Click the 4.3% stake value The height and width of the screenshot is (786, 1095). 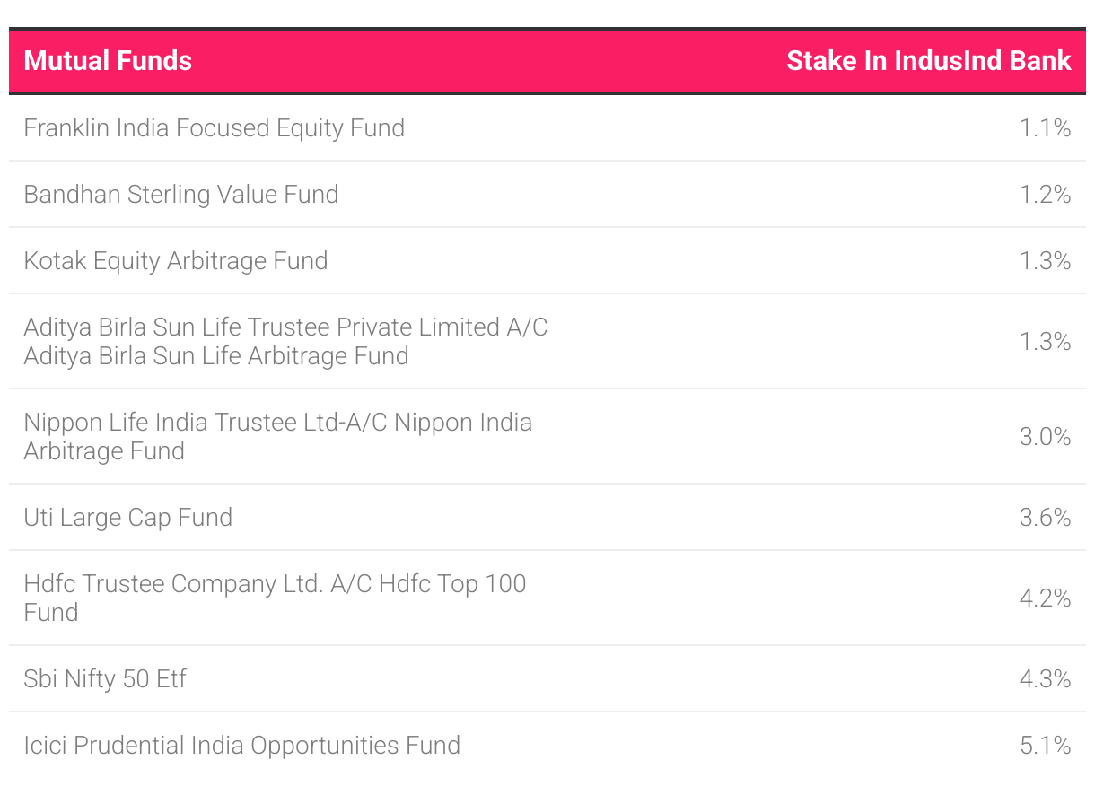tap(1045, 679)
